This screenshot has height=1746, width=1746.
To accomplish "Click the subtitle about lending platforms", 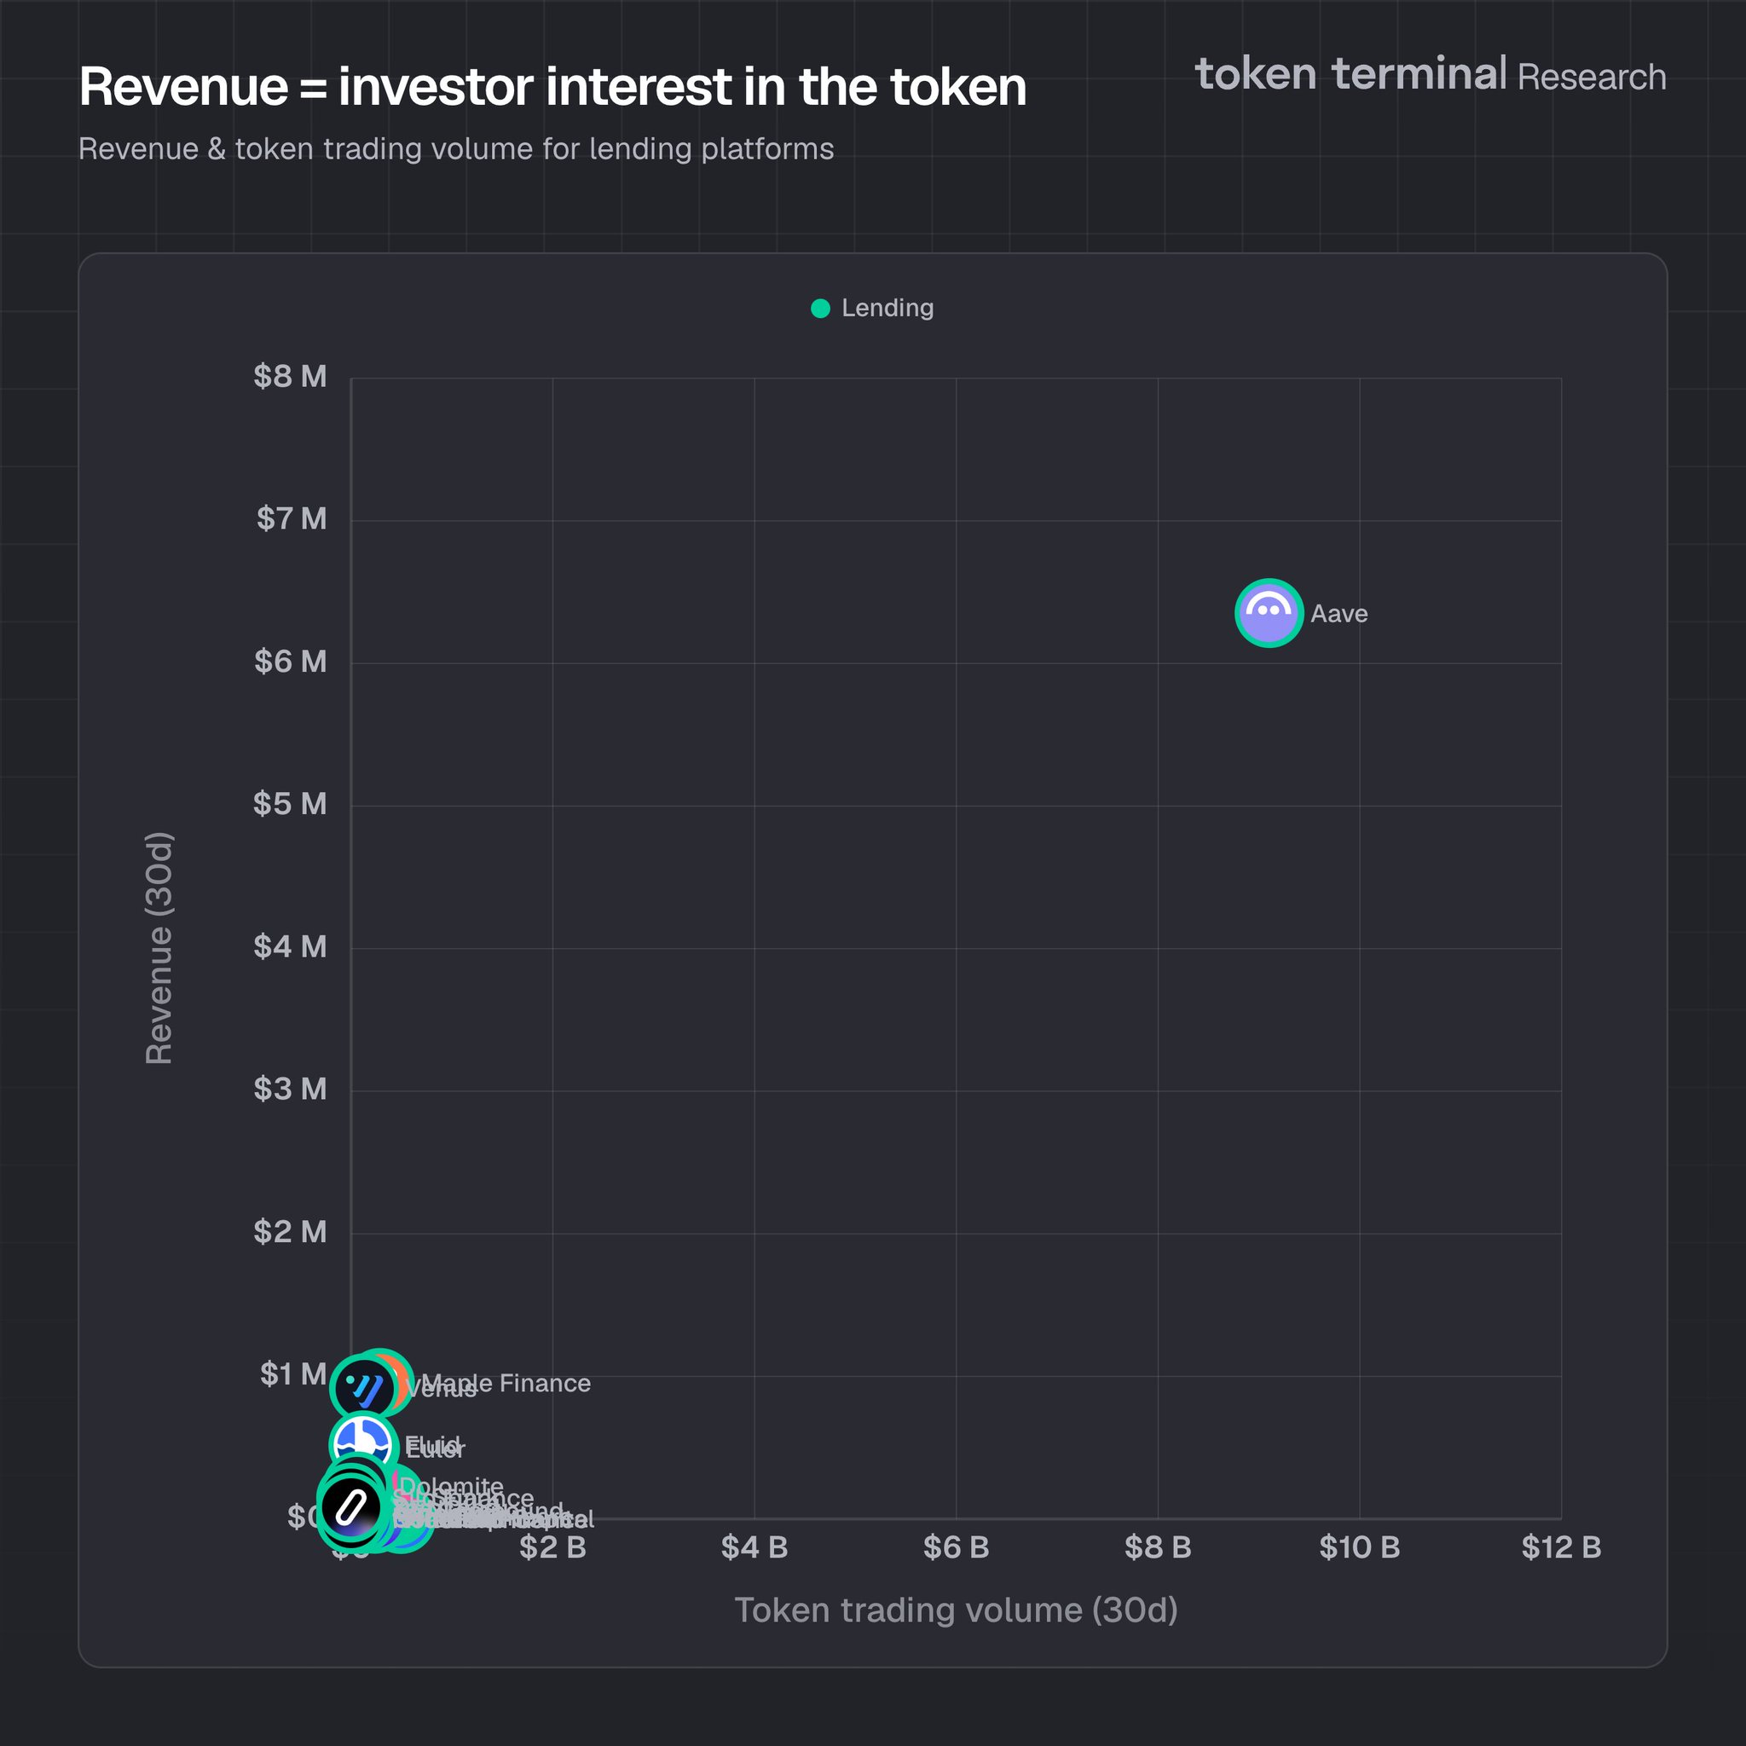I will coord(455,148).
